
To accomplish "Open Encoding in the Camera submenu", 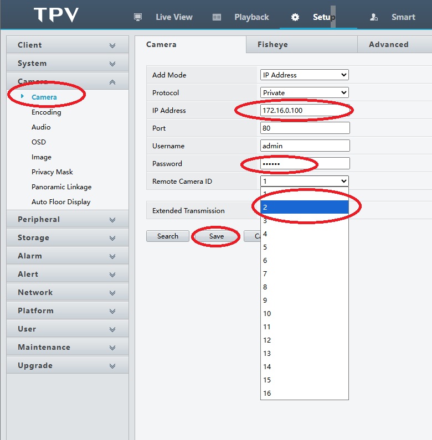I will point(47,112).
